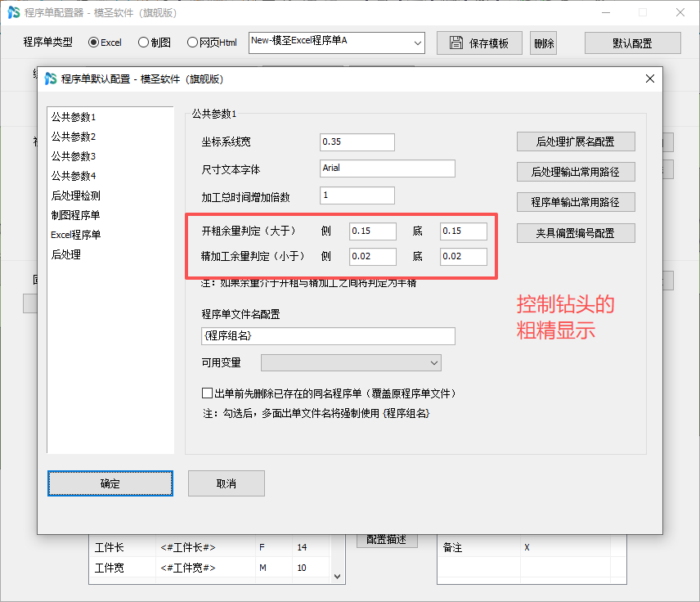Viewport: 700px width, 602px height.
Task: Click the 模圣软件 logo icon in dialog title
Action: point(51,79)
